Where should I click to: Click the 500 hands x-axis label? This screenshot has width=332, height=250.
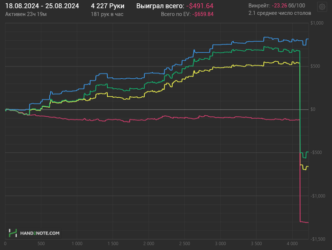tap(41, 244)
